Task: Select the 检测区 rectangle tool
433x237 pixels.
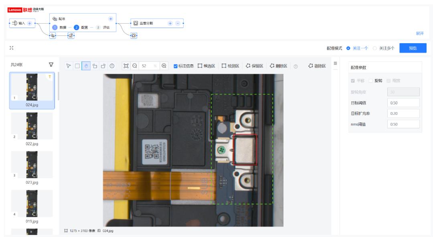Action: click(230, 66)
